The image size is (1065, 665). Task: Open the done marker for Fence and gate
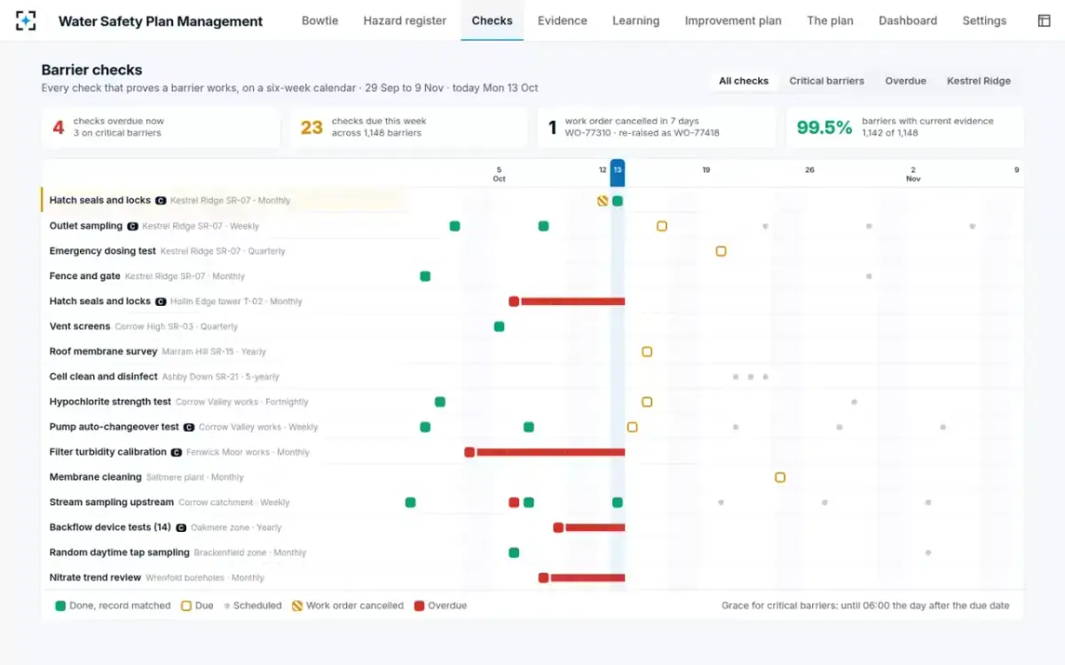coord(425,276)
